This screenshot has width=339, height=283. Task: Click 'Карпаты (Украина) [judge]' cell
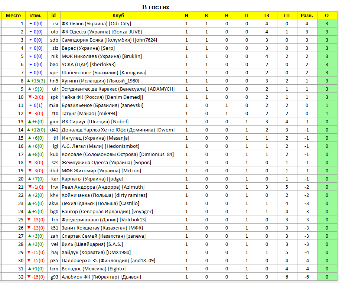click(118, 179)
